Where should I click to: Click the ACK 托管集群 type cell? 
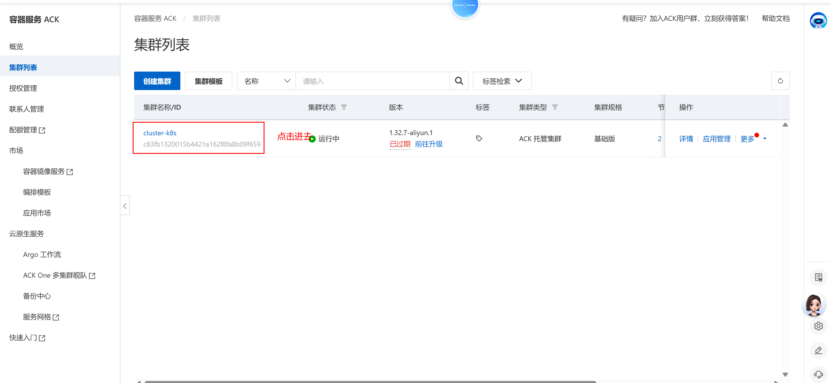540,139
